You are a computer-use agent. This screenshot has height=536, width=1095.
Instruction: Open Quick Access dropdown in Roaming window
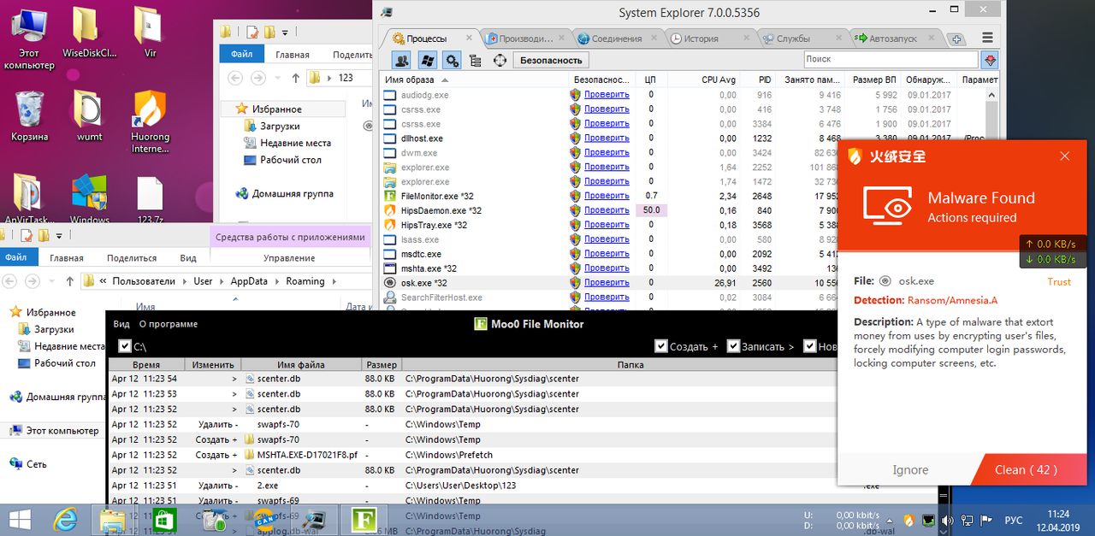click(x=59, y=236)
